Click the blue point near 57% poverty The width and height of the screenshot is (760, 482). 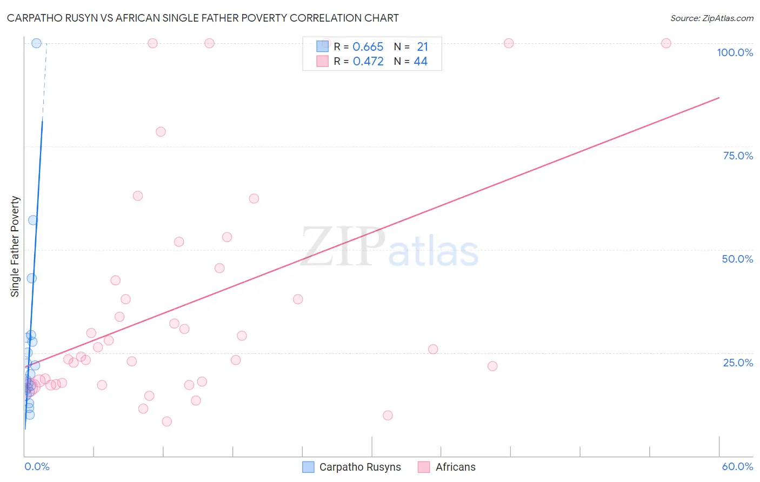pos(33,220)
